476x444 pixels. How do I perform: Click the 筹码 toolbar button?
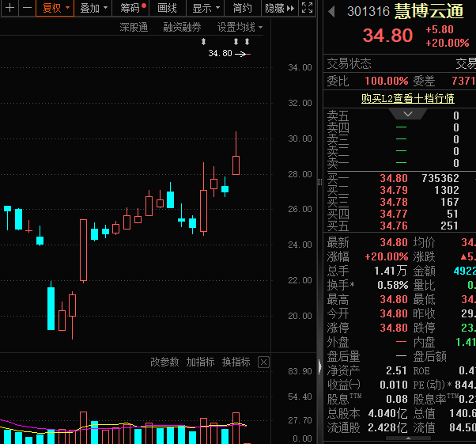click(130, 8)
